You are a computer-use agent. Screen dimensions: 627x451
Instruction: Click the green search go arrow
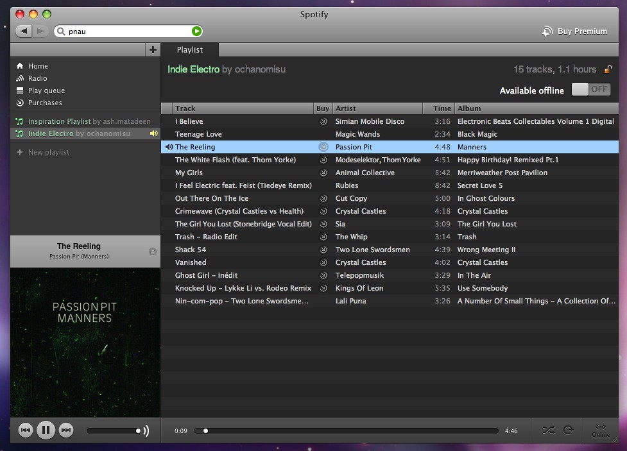pos(197,31)
